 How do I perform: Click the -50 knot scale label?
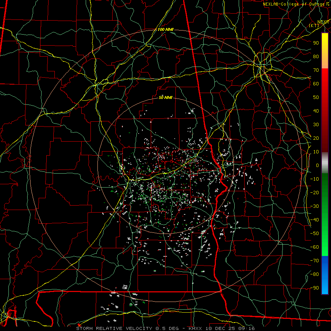point(314,234)
